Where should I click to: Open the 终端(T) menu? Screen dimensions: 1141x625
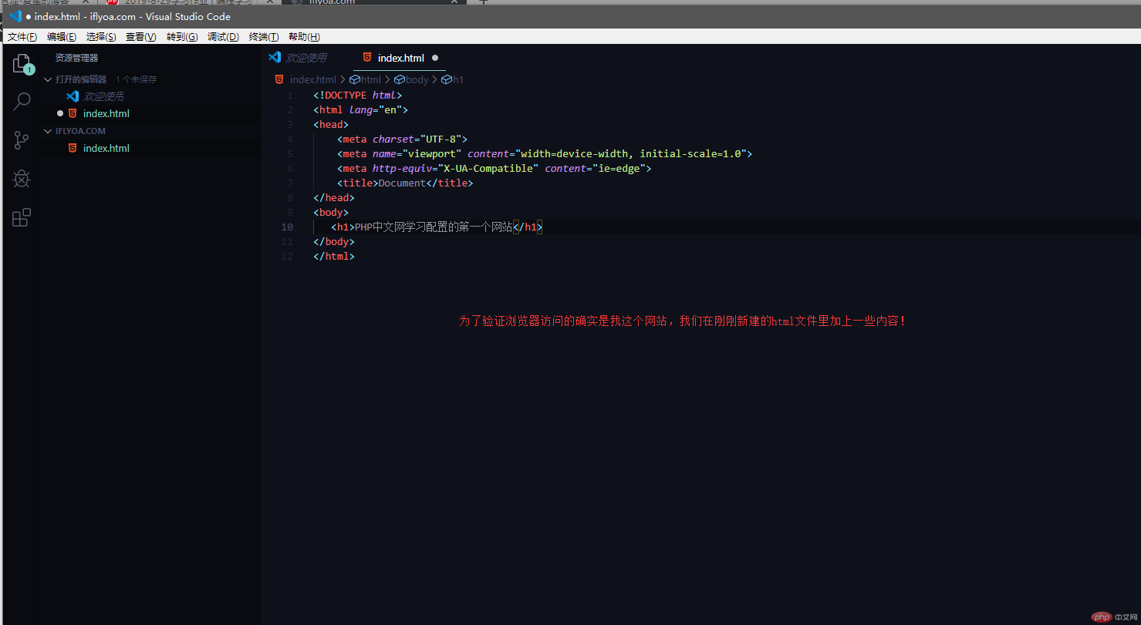[x=264, y=37]
